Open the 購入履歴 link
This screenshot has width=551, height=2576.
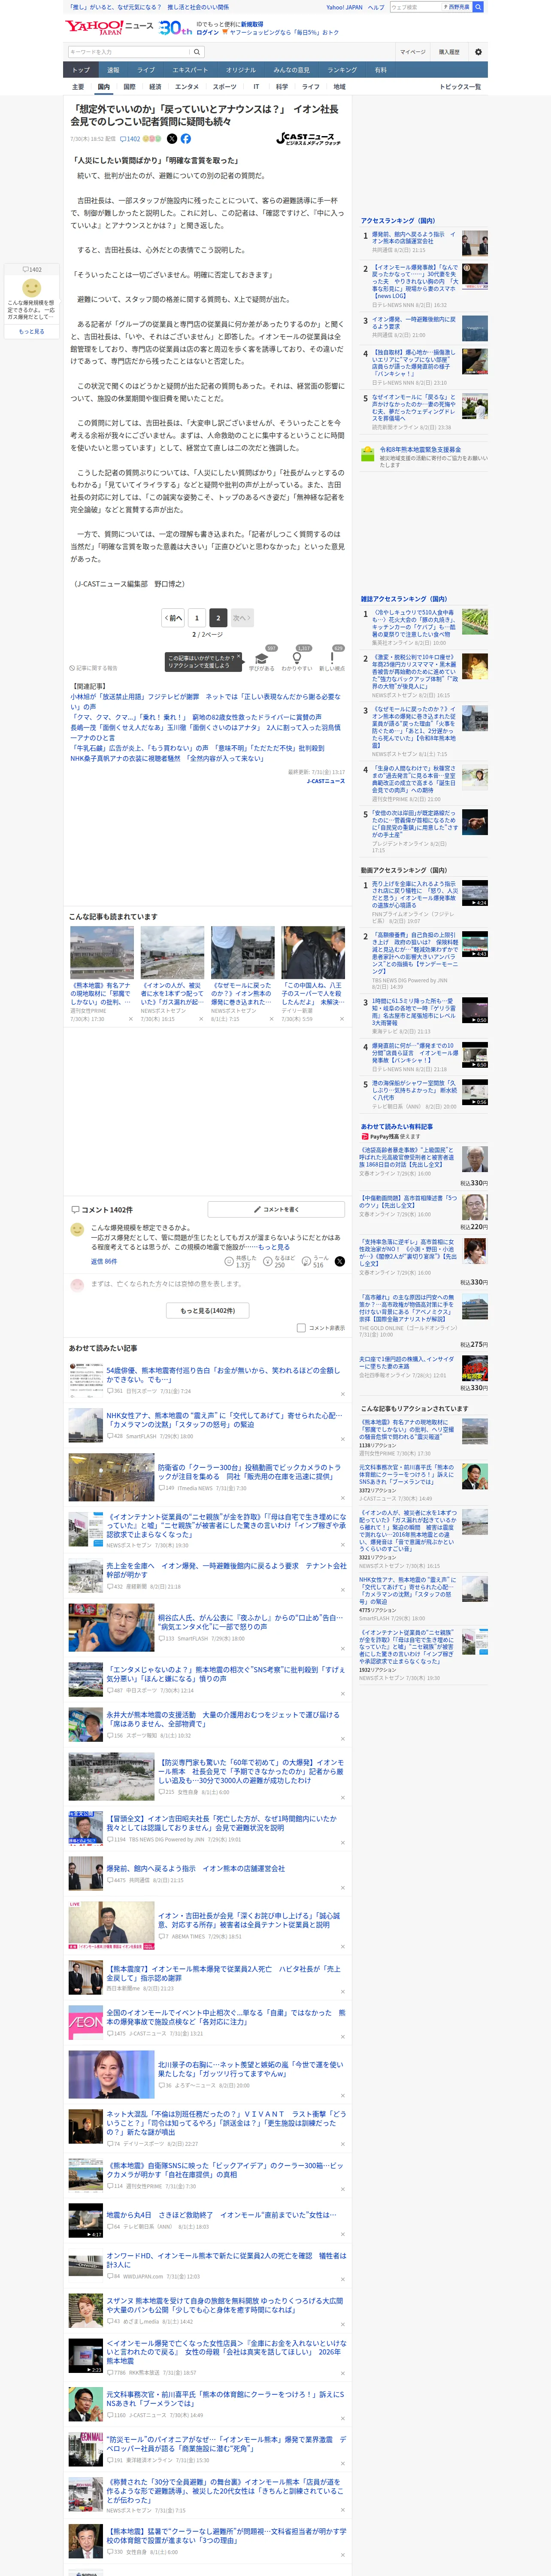(x=449, y=52)
